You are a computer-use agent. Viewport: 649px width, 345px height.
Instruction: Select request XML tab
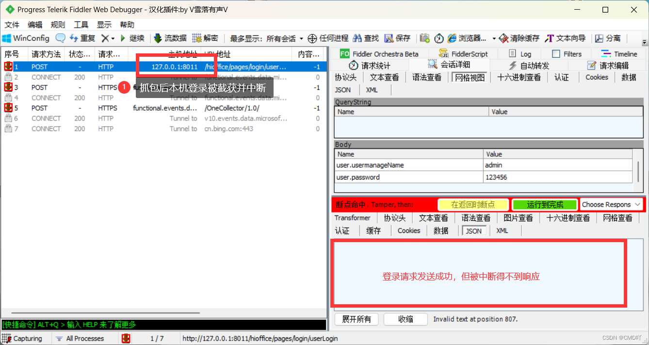click(372, 90)
